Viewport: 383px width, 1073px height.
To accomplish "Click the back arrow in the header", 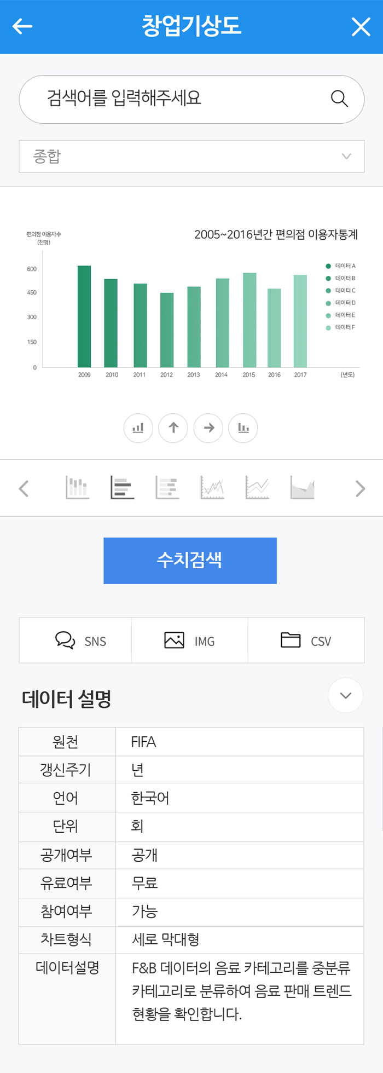I will [23, 26].
